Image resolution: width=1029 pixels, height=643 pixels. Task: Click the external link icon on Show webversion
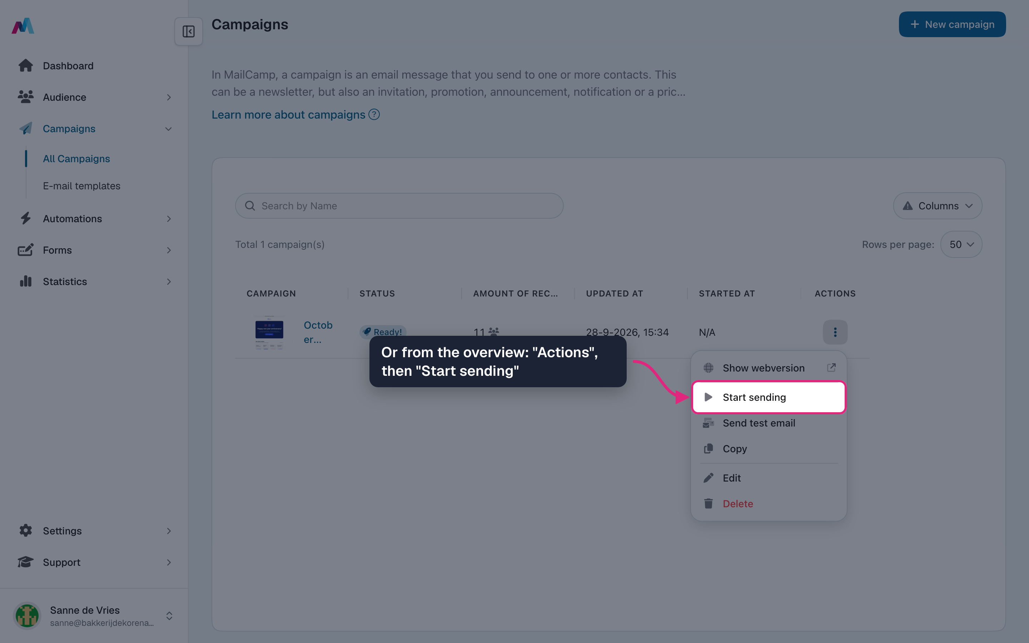pos(831,368)
